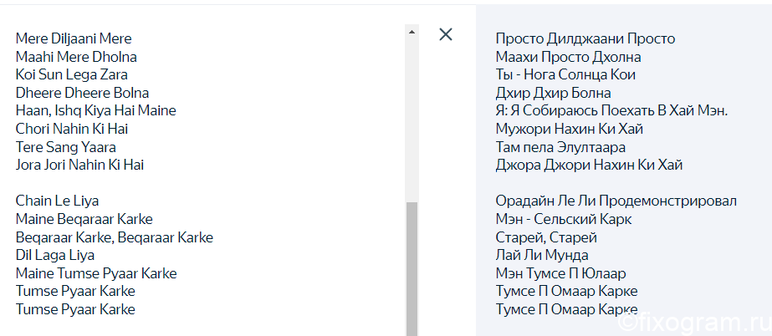Set cursor in 'Chori Nahin Ki Hai'
The height and width of the screenshot is (336, 772).
click(x=72, y=129)
